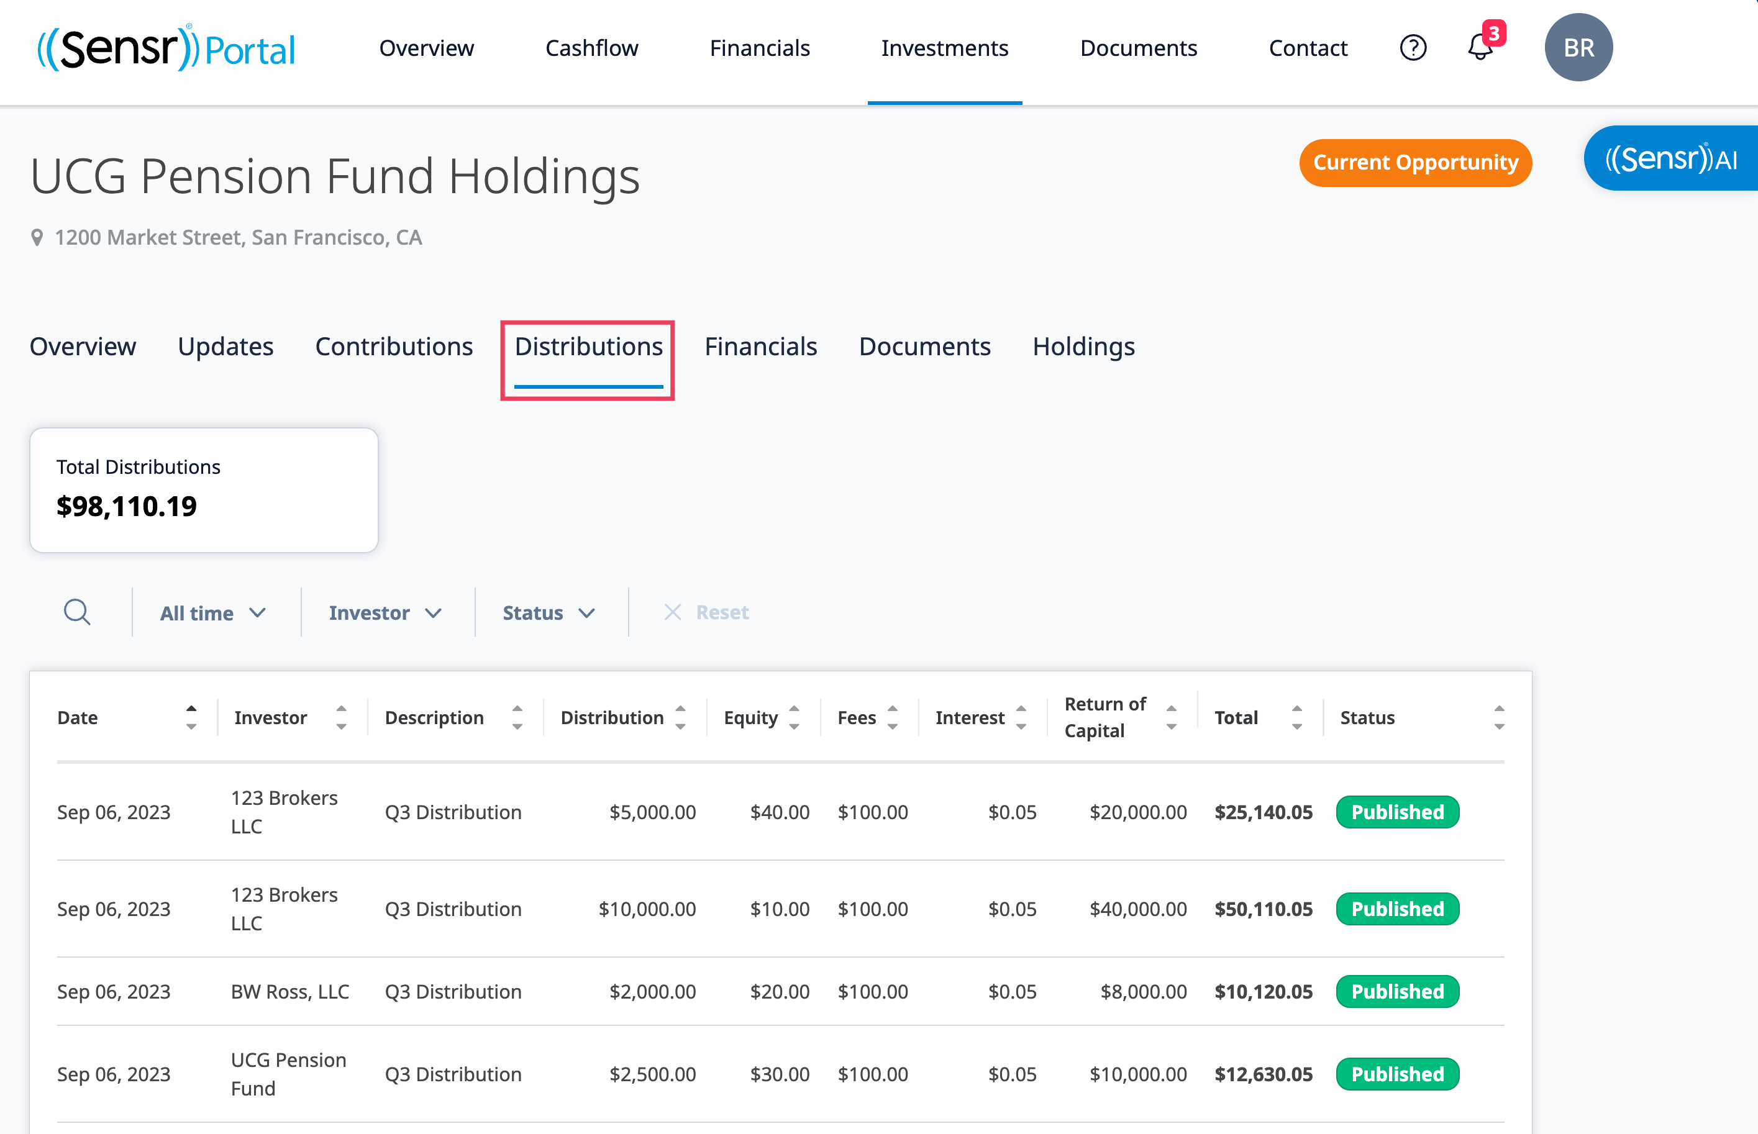The width and height of the screenshot is (1758, 1134).
Task: Click the Date column header label
Action: pos(77,717)
